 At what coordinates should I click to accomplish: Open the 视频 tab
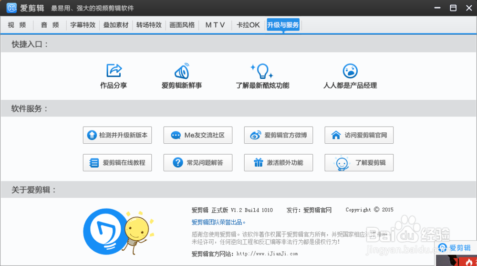[x=17, y=25]
